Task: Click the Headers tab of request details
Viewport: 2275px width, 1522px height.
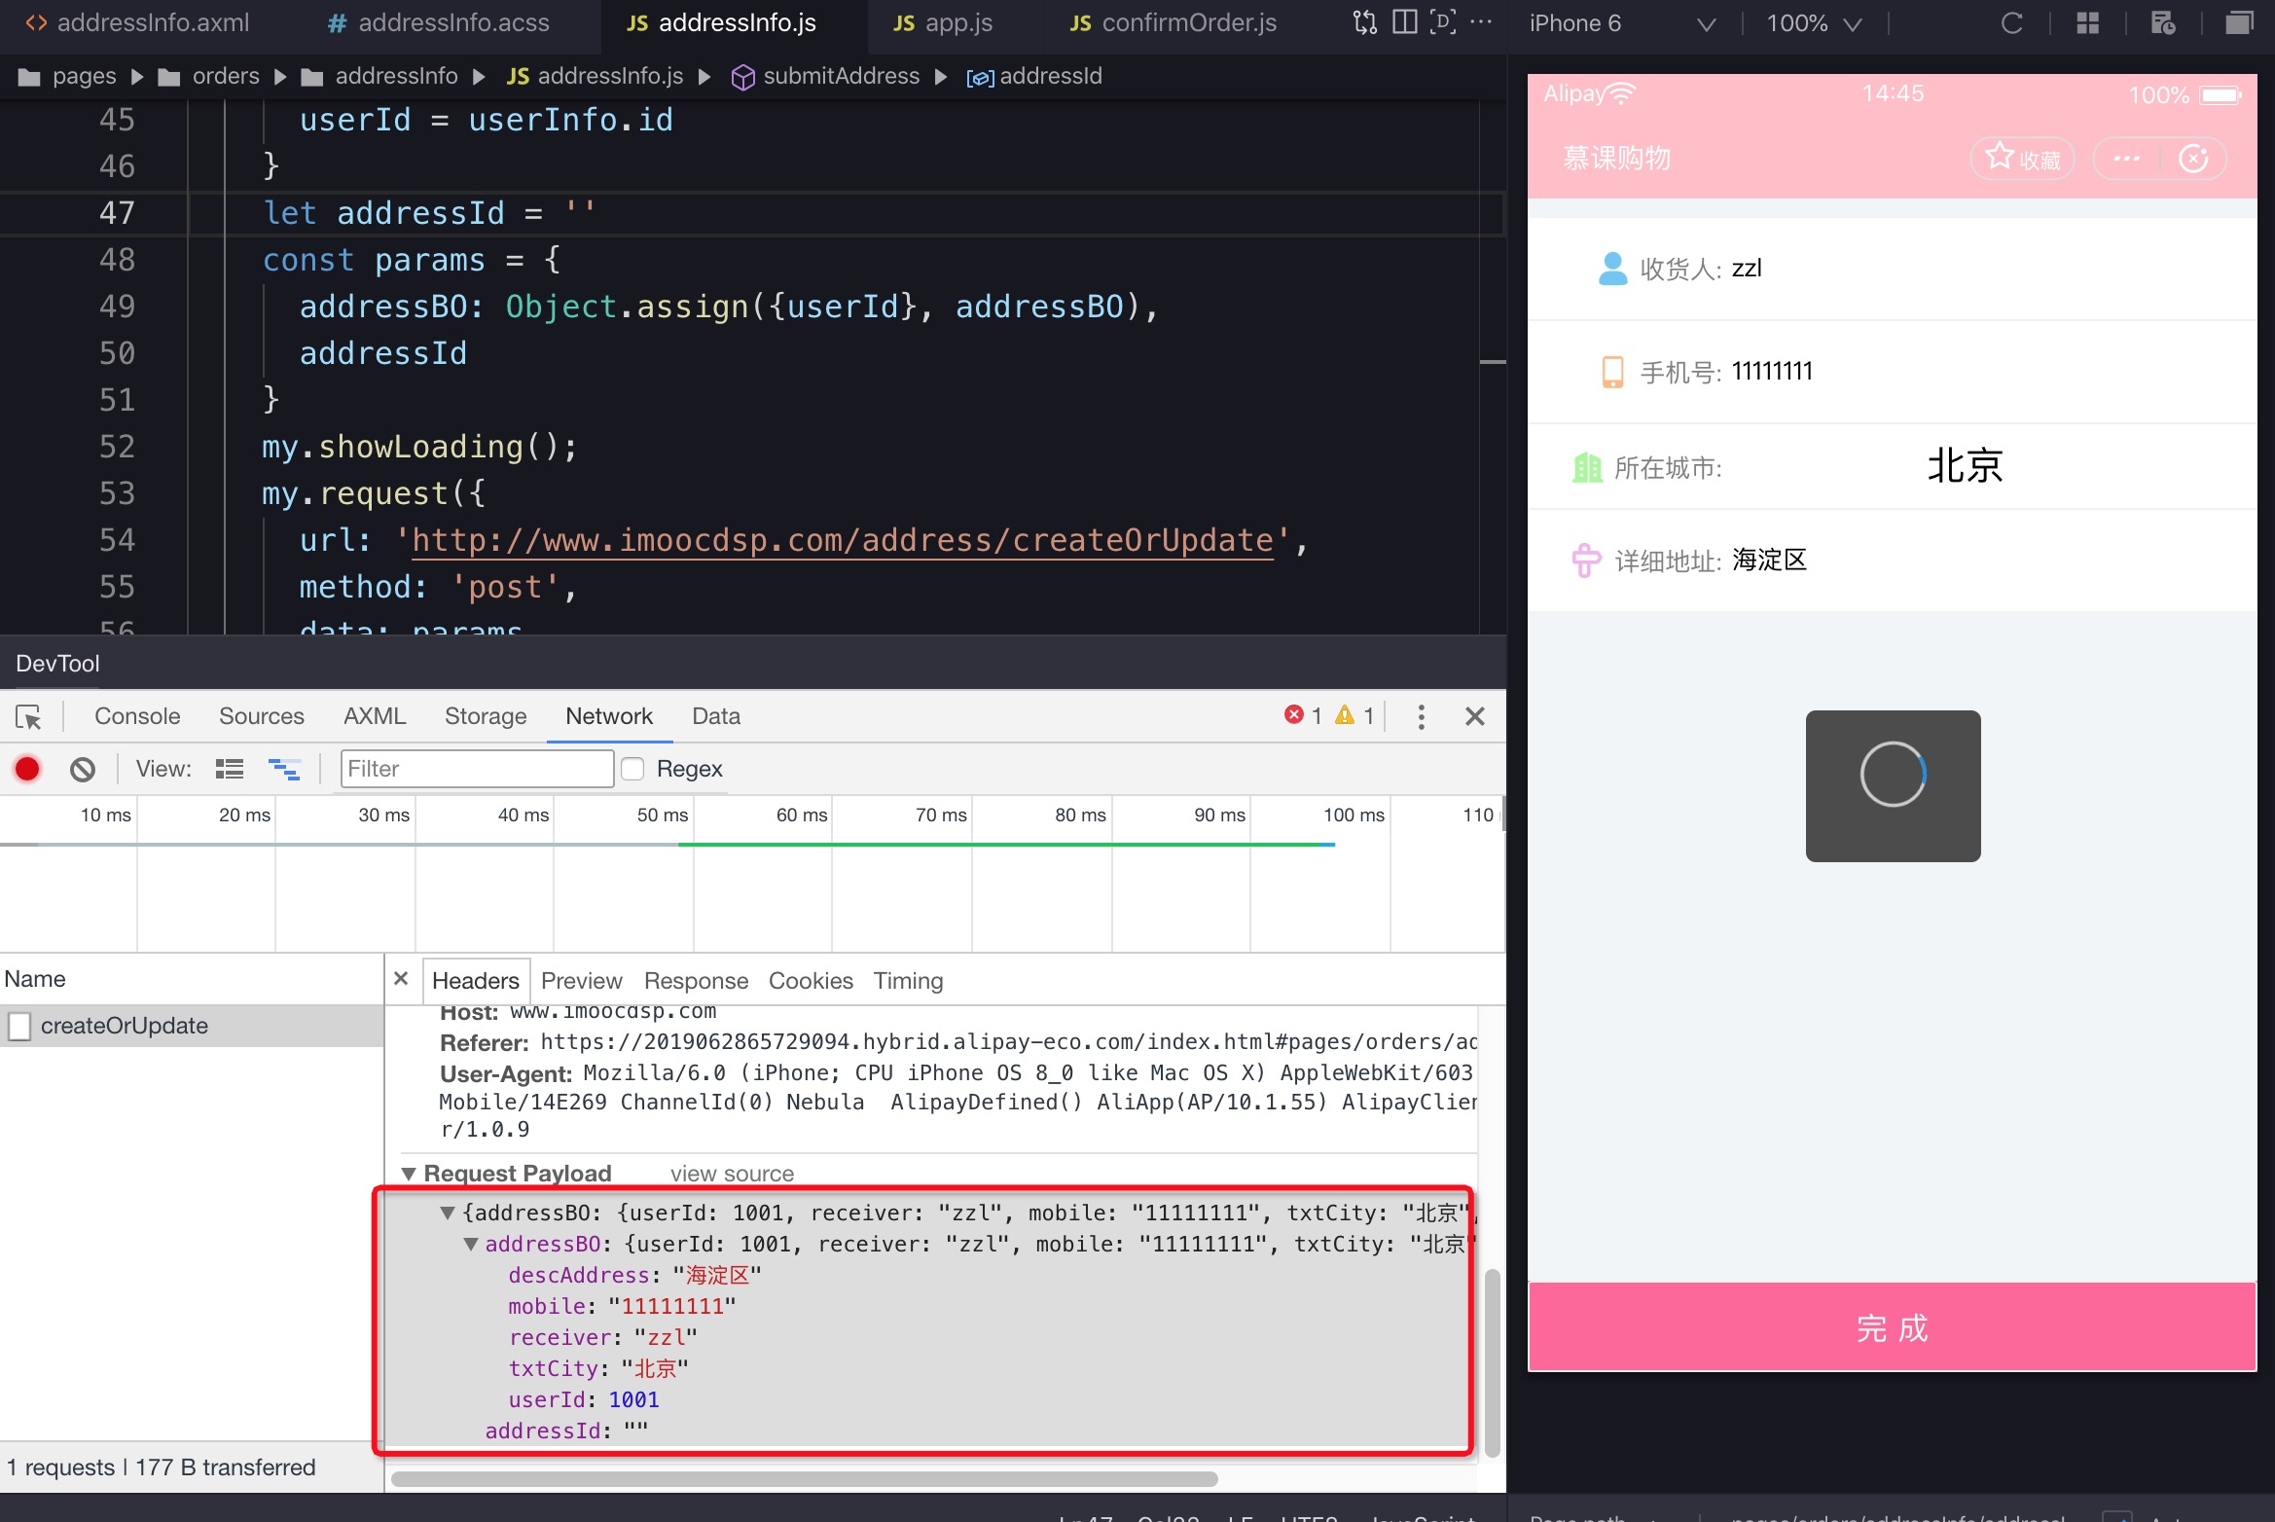Action: click(476, 981)
